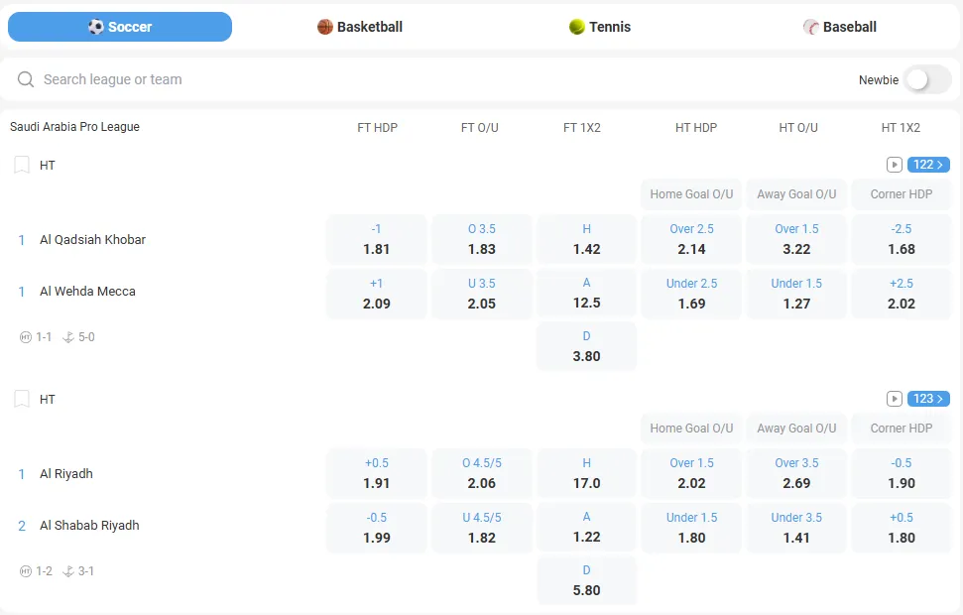Click corner score icon showing 5-0

point(68,337)
